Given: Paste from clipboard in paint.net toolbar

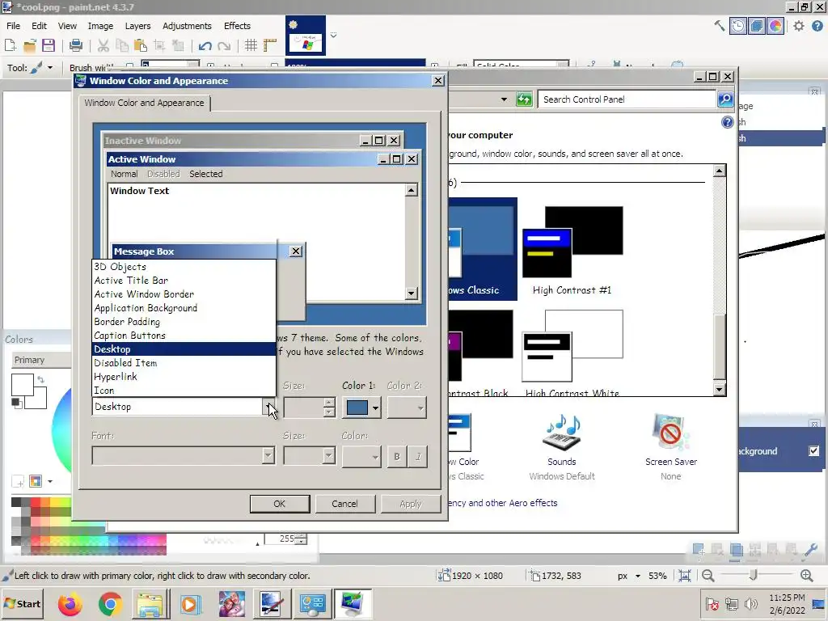Looking at the screenshot, I should click(141, 46).
